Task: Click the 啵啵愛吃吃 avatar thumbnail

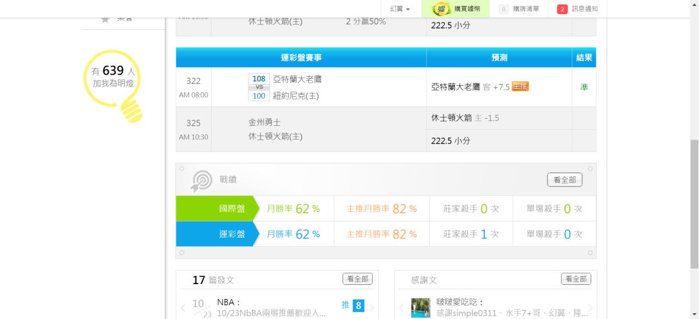Action: (421, 308)
